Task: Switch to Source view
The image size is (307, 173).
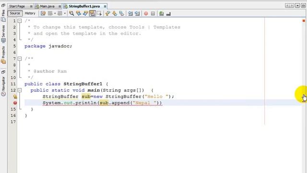Action: pos(15,13)
